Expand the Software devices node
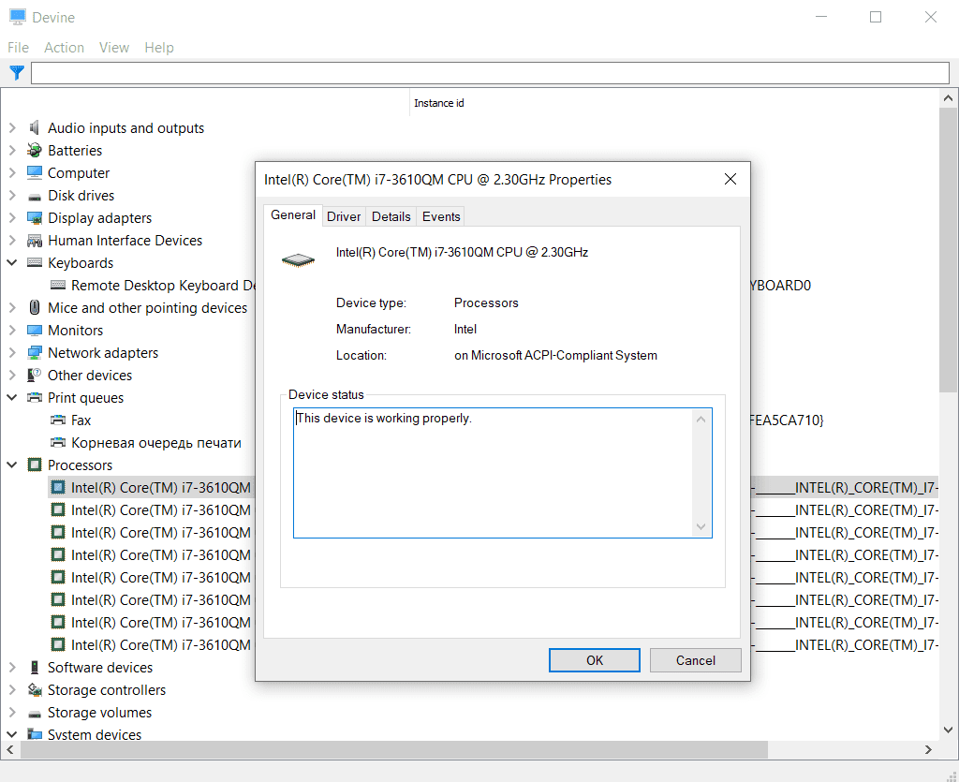Viewport: 959px width, 782px height. click(11, 668)
